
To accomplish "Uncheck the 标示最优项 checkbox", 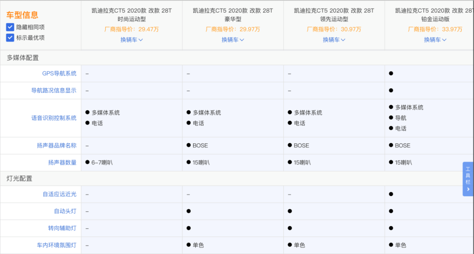I will [10, 38].
